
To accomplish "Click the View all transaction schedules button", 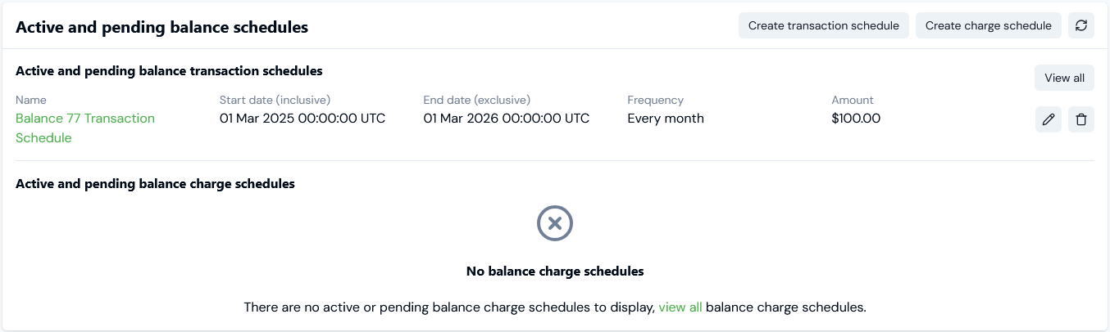I will (1064, 78).
